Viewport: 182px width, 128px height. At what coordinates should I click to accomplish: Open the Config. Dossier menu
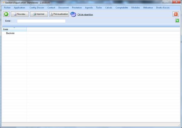[x=37, y=8]
